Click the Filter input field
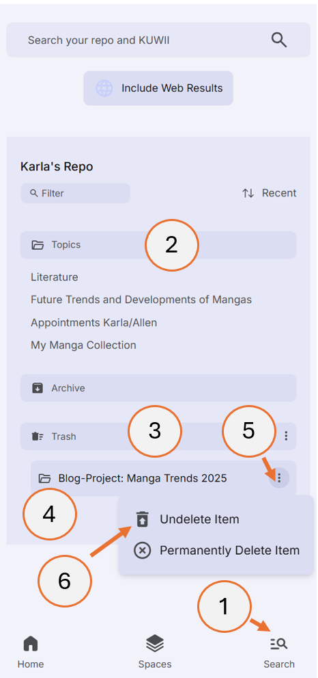This screenshot has width=318, height=678. tap(76, 194)
